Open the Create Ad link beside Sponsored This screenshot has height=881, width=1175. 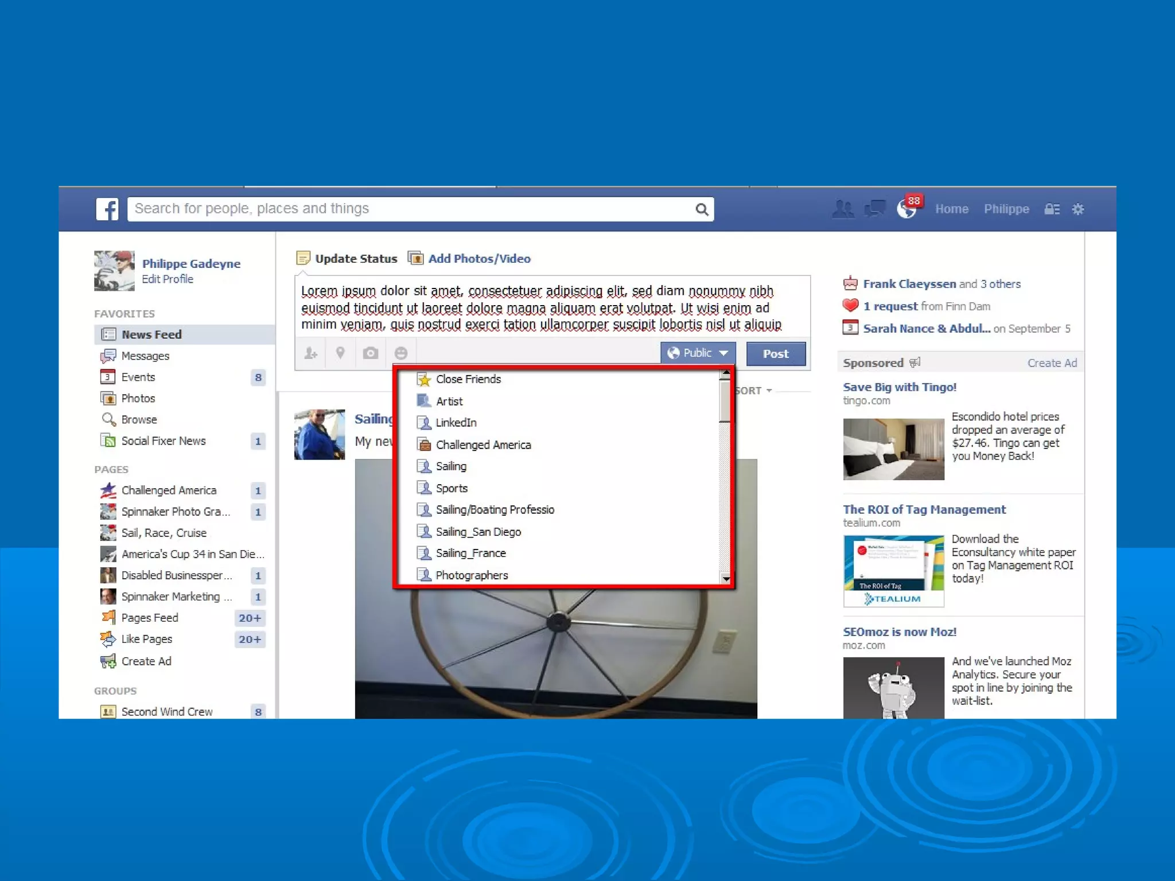point(1052,363)
